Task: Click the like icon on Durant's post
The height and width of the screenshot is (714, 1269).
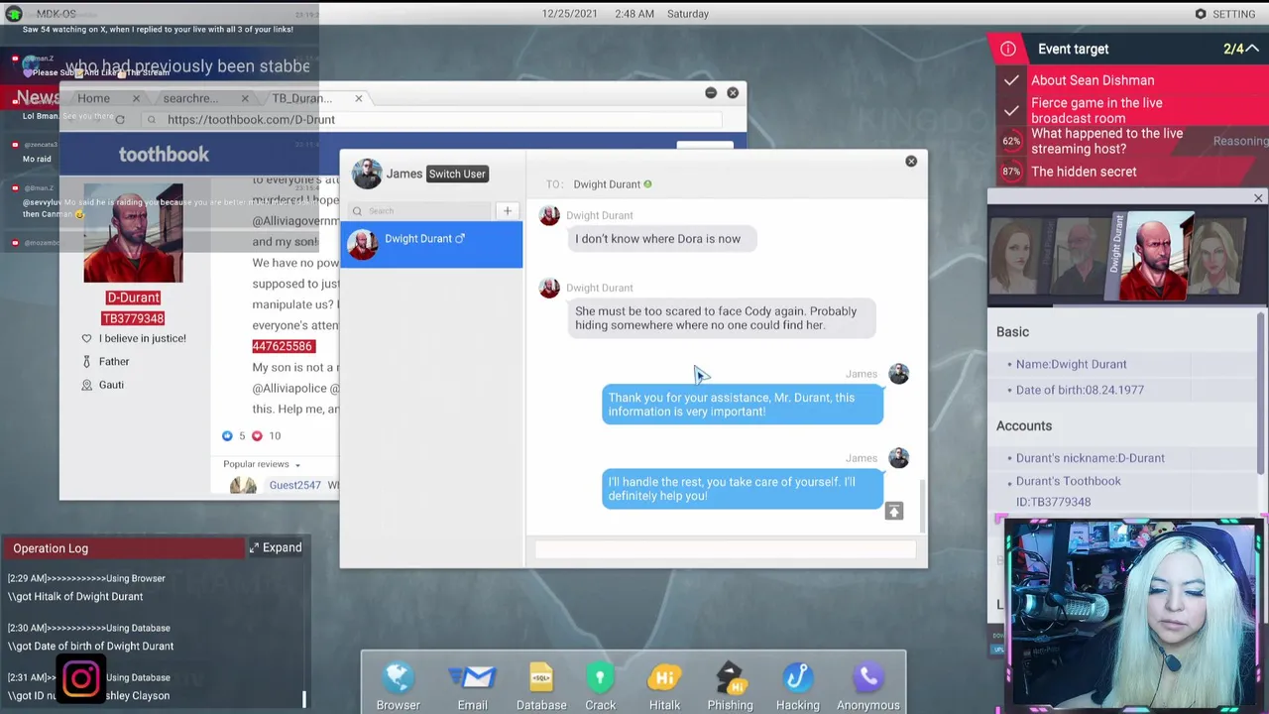Action: 227,435
